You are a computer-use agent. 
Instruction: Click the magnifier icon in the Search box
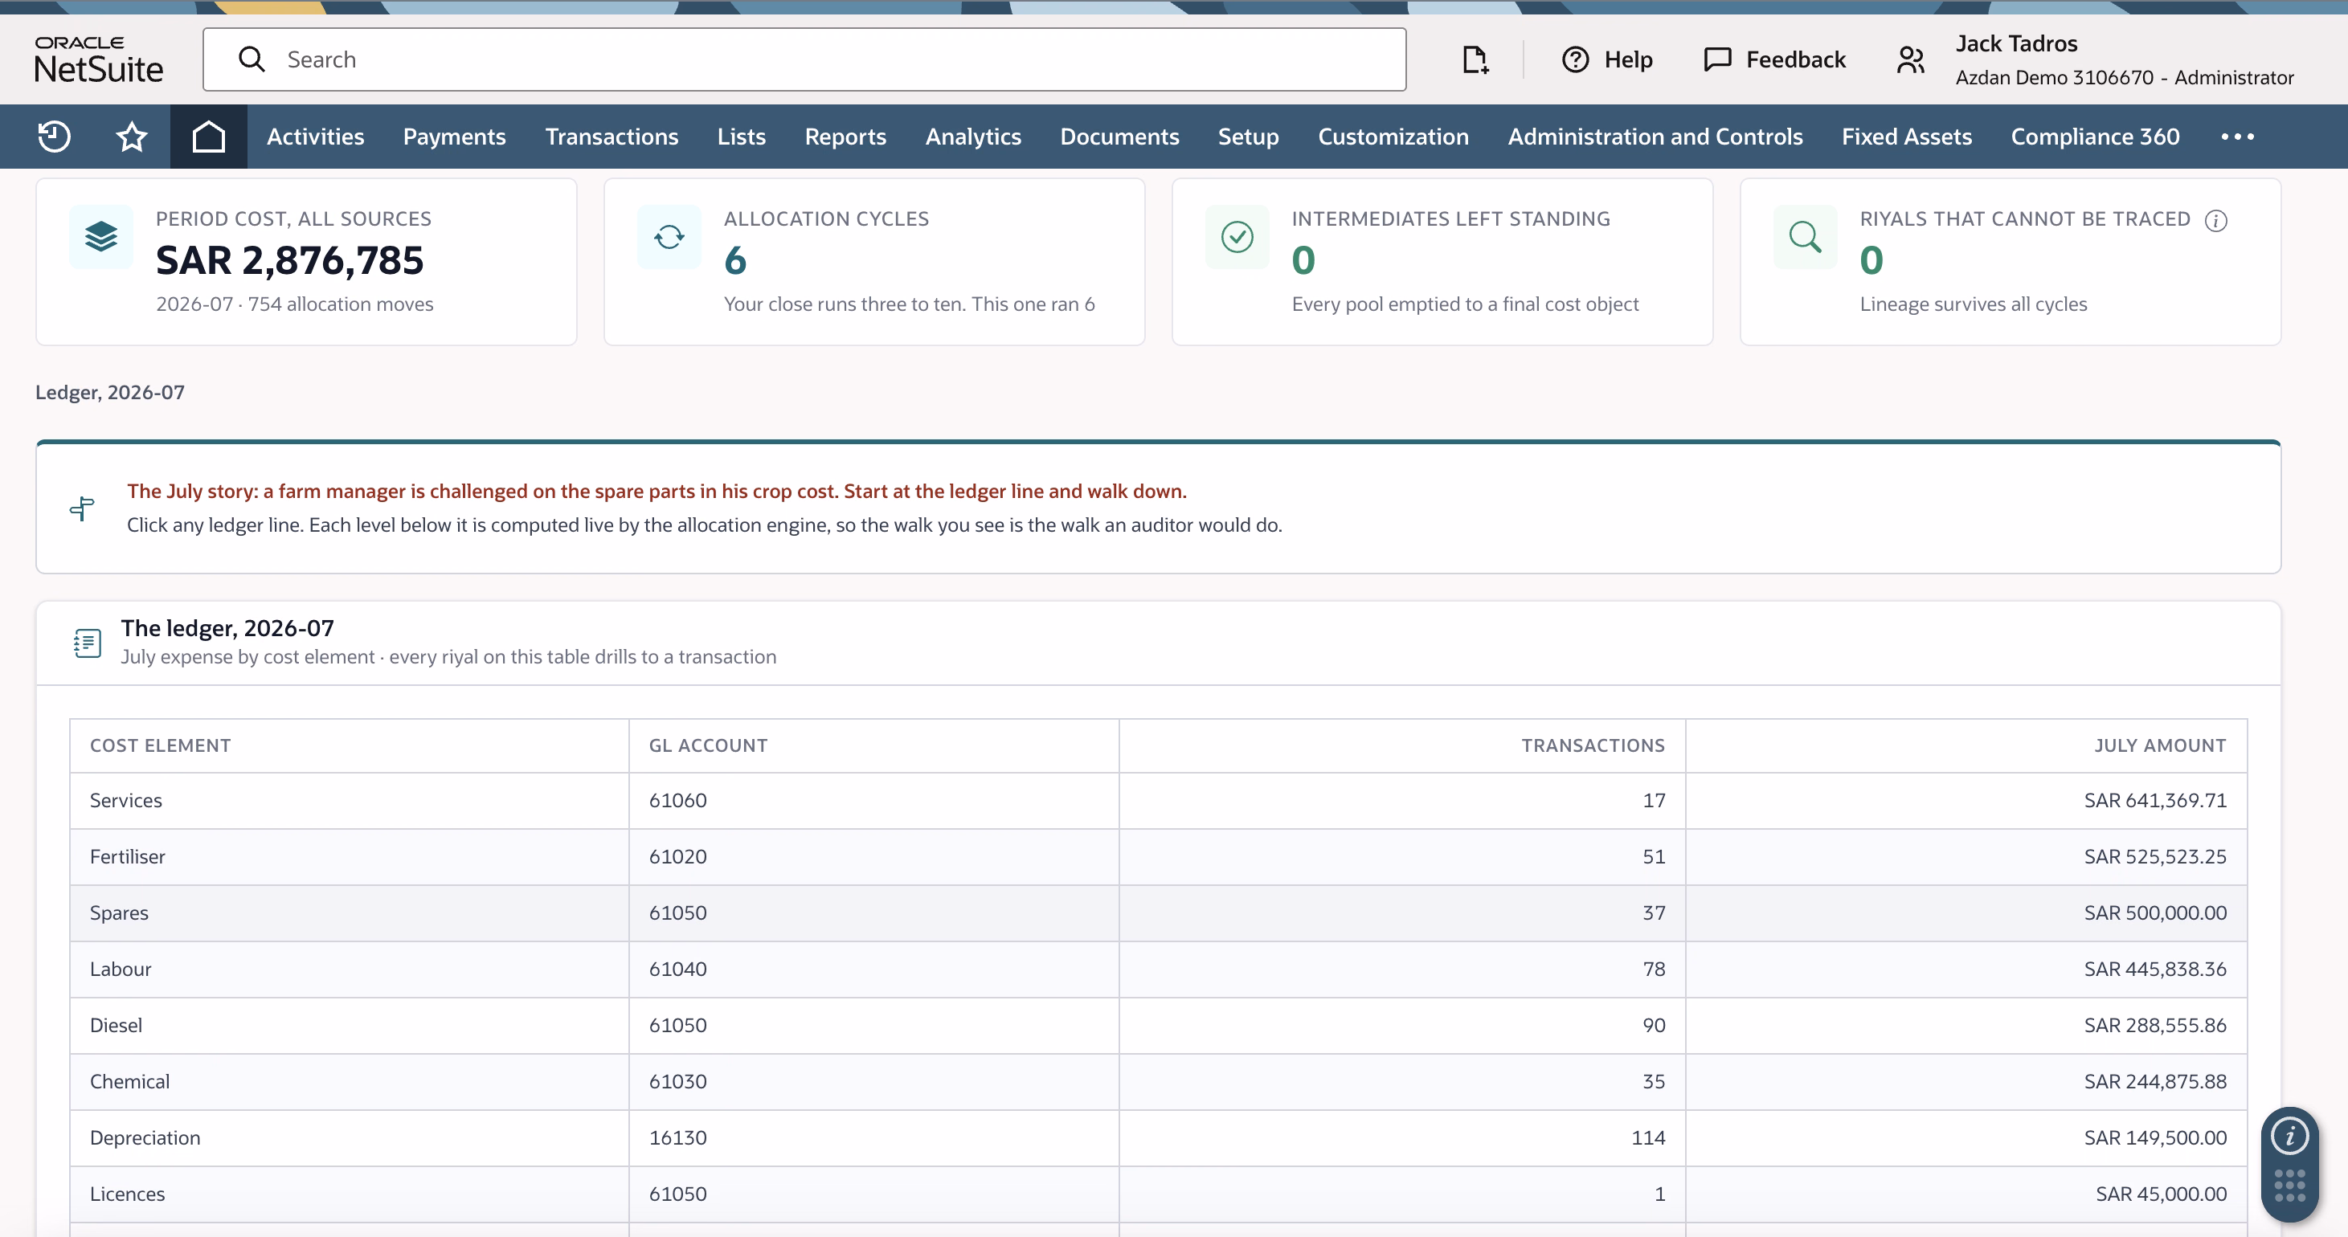[x=252, y=60]
